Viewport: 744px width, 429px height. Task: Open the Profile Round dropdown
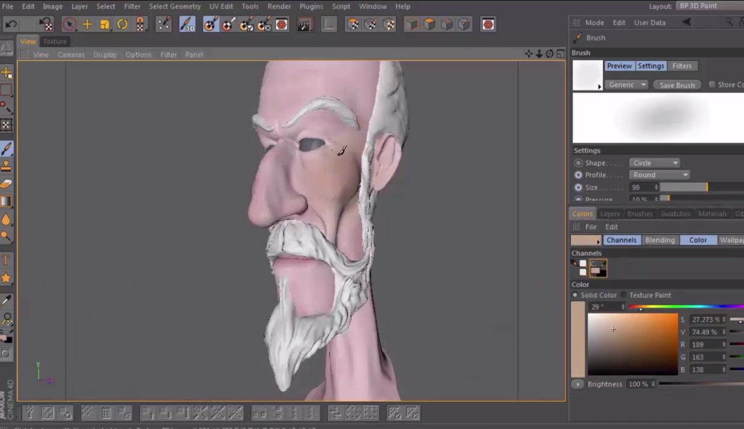(x=660, y=175)
